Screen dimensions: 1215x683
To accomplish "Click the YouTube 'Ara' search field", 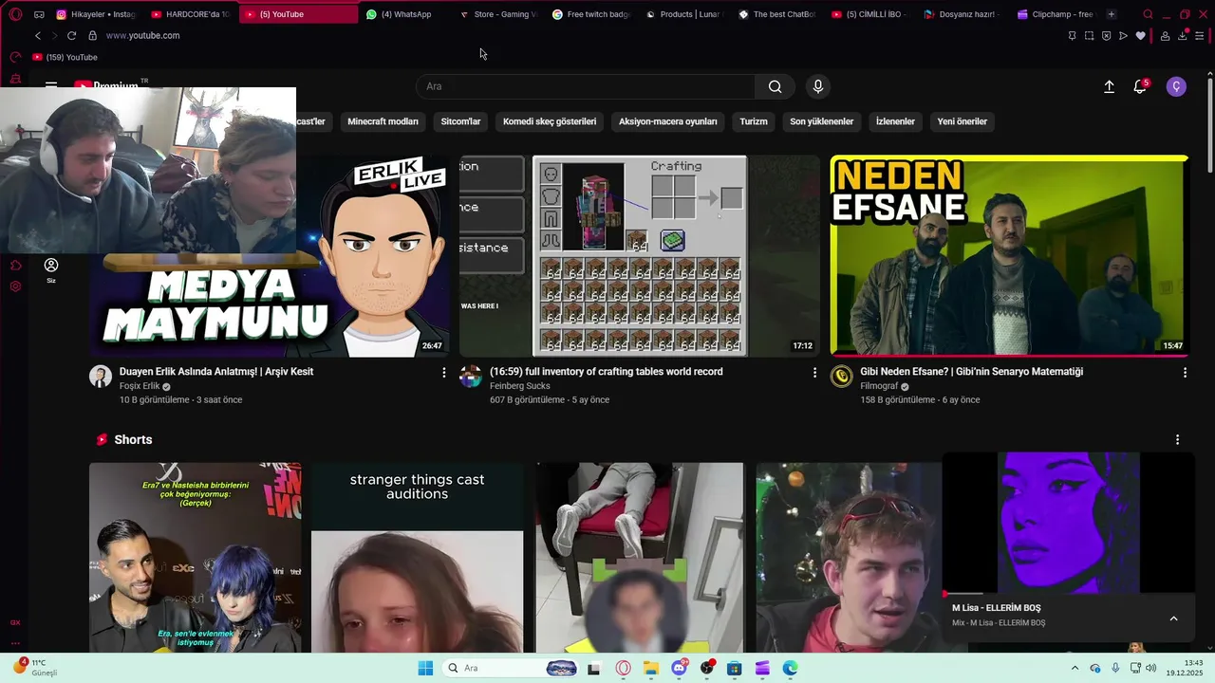I will coord(585,86).
